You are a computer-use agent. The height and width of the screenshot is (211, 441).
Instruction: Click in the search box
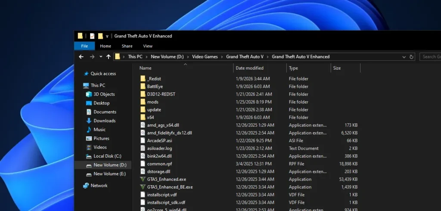[430, 57]
